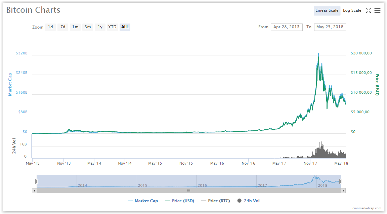
Task: Toggle Market Cap series in legend
Action: (x=143, y=201)
